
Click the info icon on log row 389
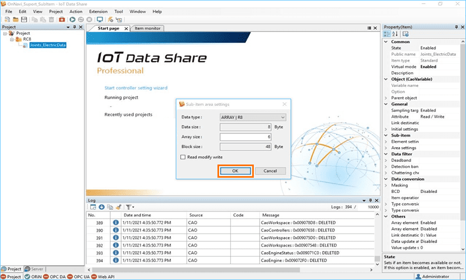point(116,223)
